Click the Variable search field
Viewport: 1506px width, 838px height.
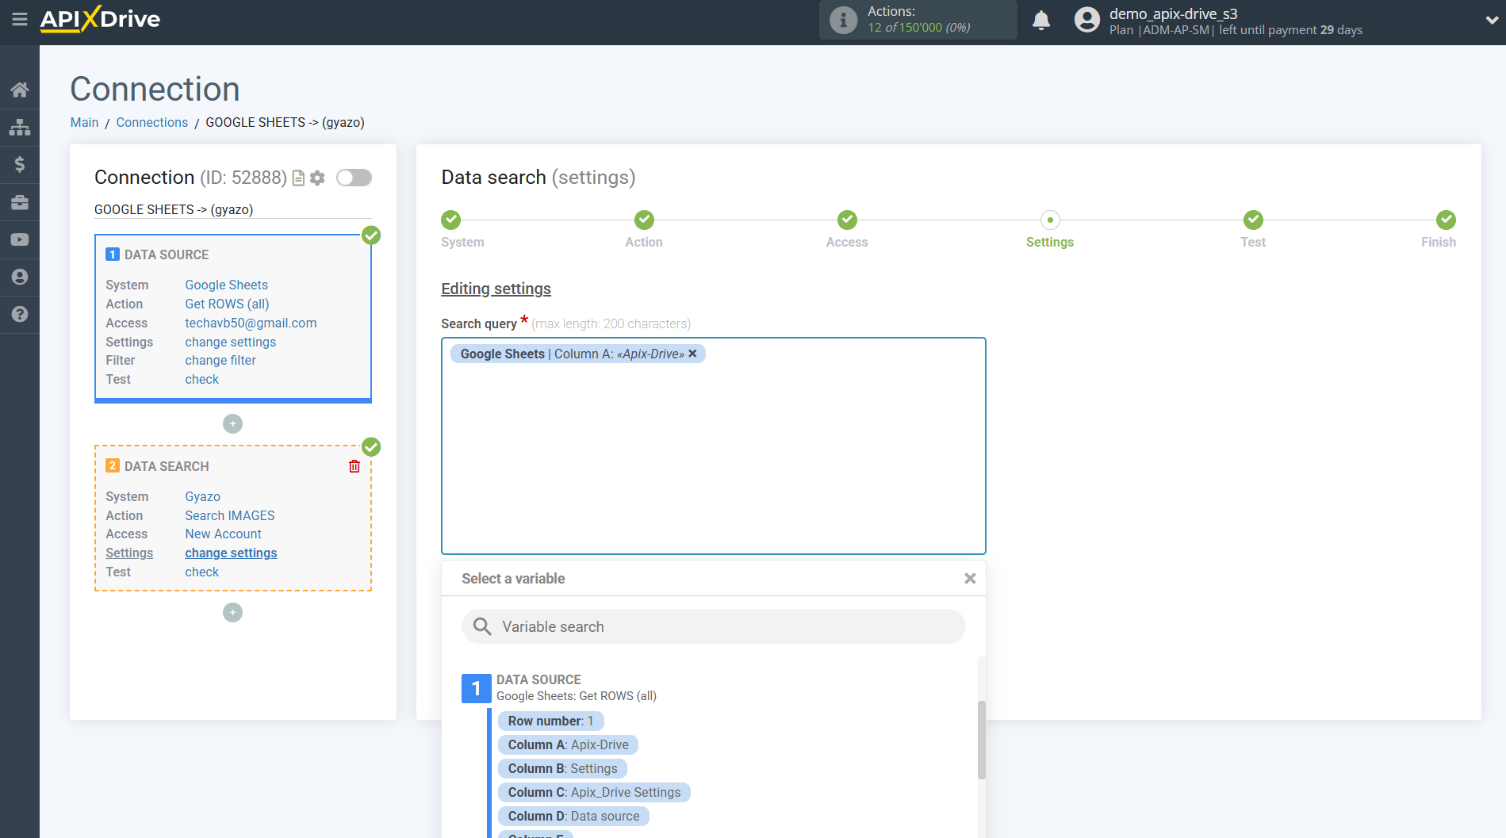714,626
